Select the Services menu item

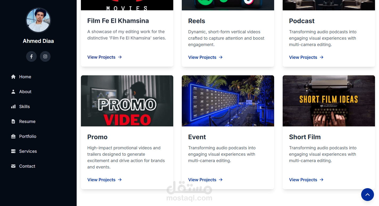pyautogui.click(x=28, y=151)
